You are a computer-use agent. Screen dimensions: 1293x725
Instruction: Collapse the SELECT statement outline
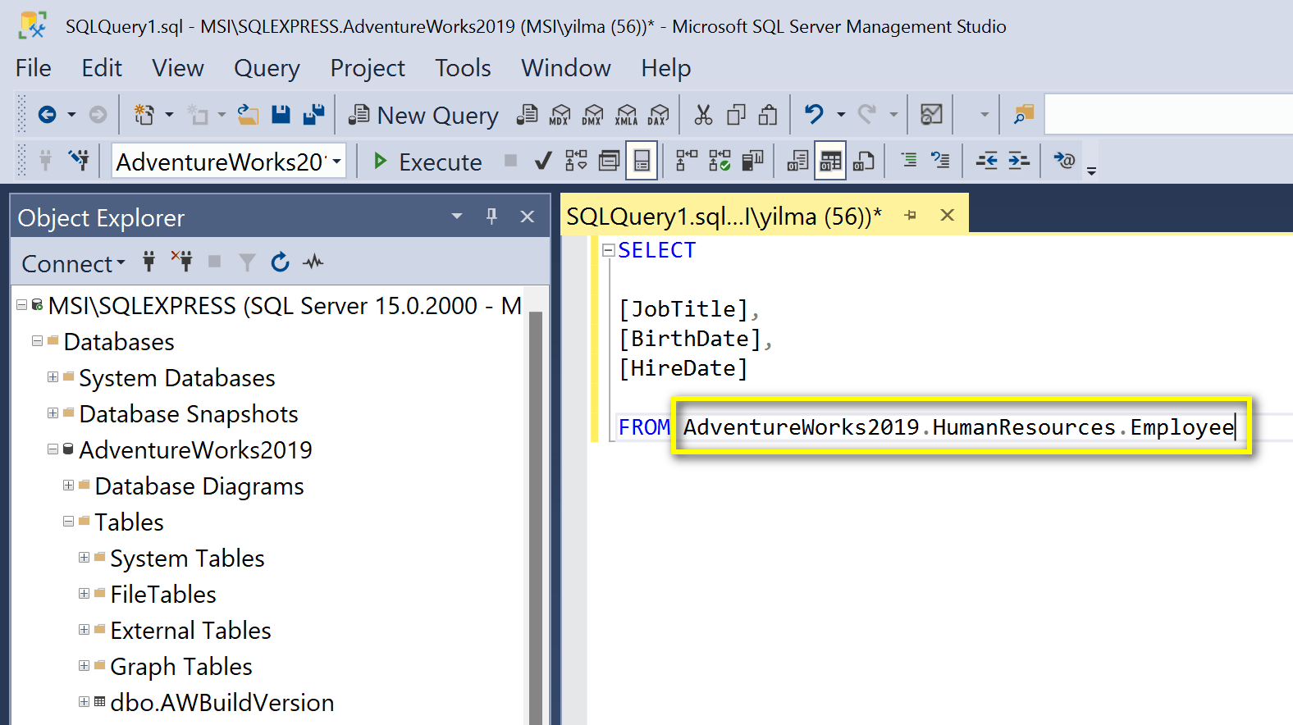[609, 250]
